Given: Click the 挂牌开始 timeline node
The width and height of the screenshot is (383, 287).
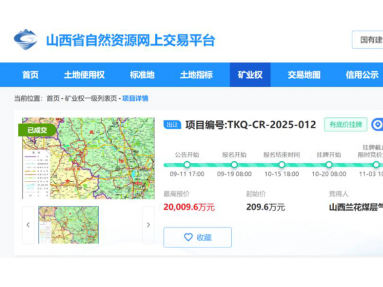Looking at the screenshot, I should (329, 165).
